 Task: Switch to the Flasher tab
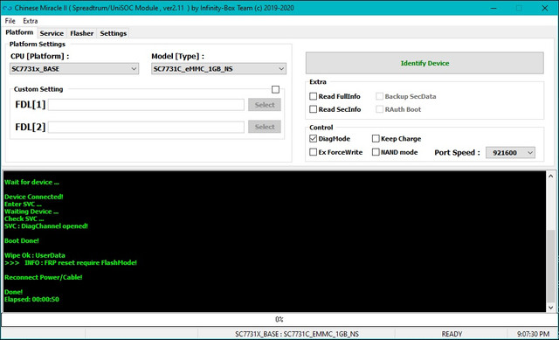(81, 33)
